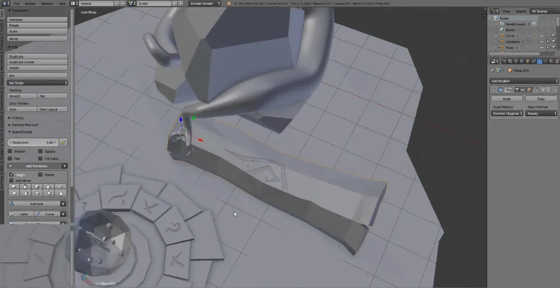Image resolution: width=560 pixels, height=288 pixels.
Task: Open the Object properties tab icon
Action: click(528, 61)
